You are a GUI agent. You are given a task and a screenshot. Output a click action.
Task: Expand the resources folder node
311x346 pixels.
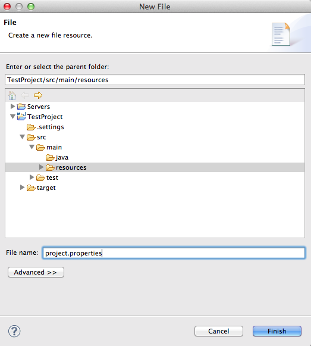41,167
